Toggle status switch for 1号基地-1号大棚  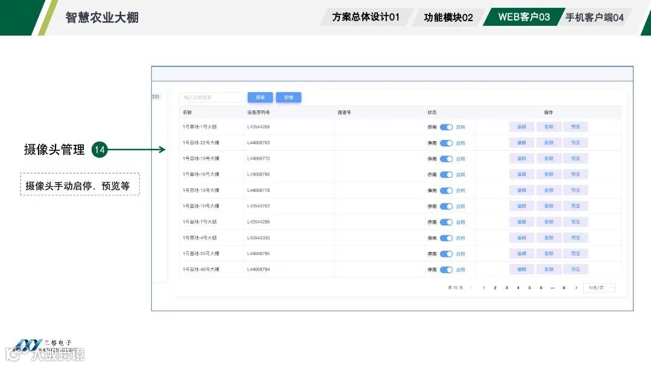coord(446,127)
